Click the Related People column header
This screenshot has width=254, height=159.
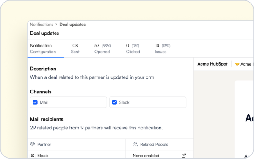click(154, 145)
